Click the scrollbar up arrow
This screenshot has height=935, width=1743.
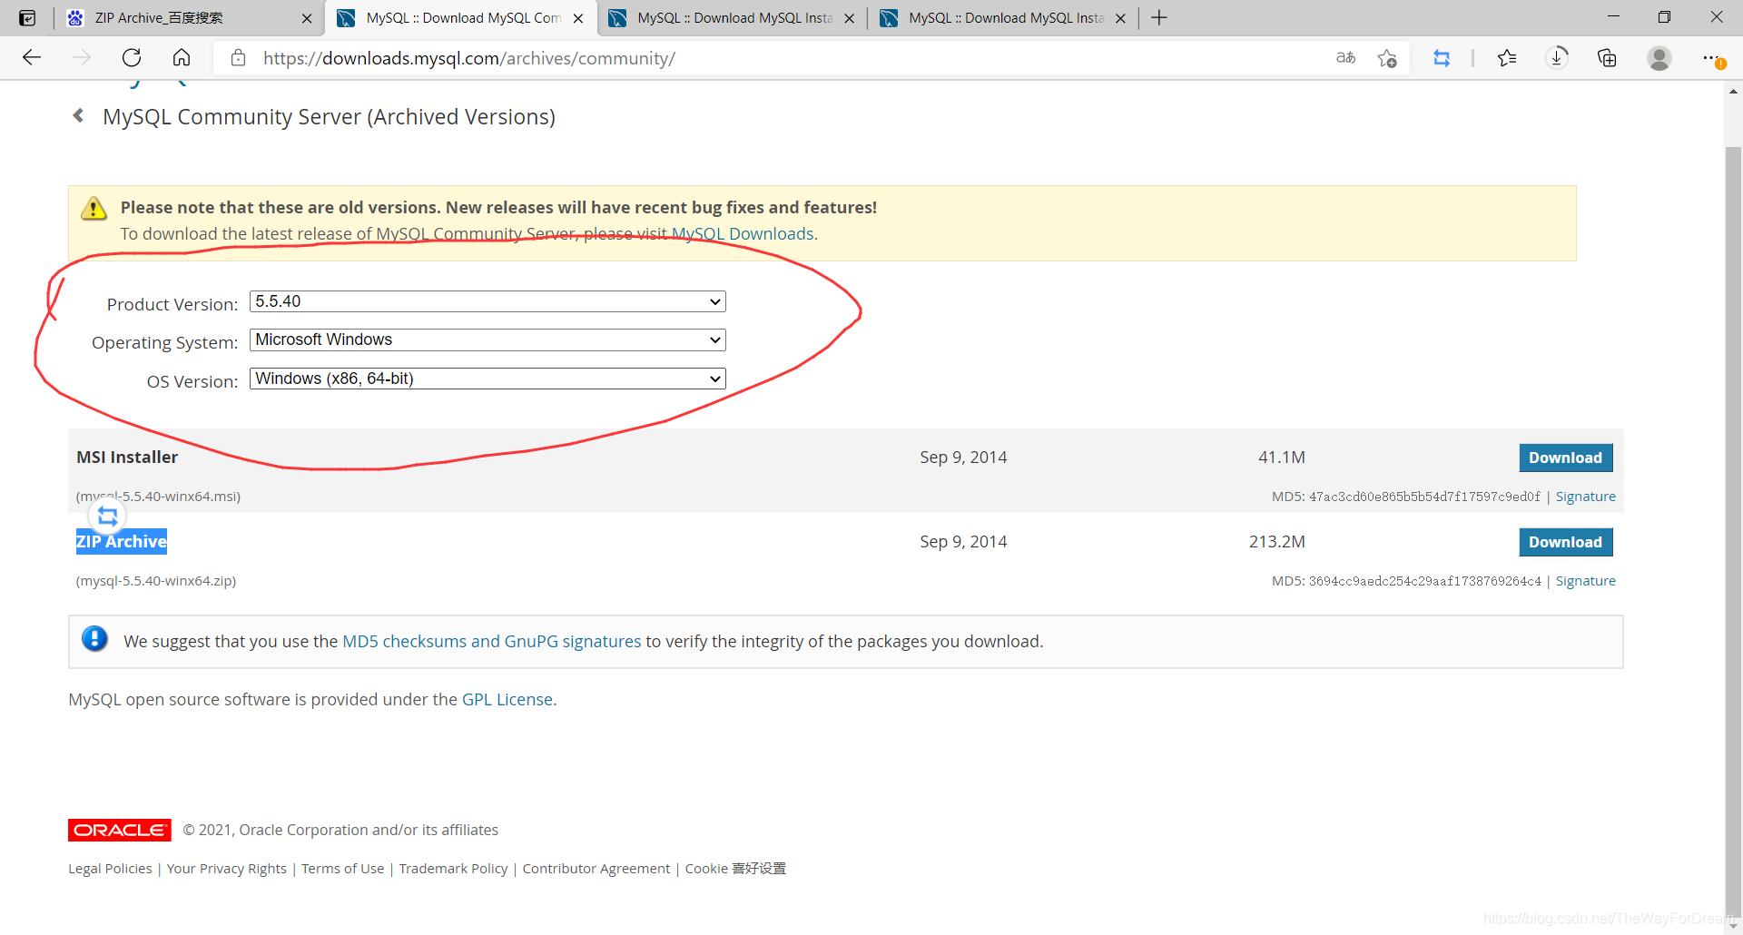[1733, 91]
